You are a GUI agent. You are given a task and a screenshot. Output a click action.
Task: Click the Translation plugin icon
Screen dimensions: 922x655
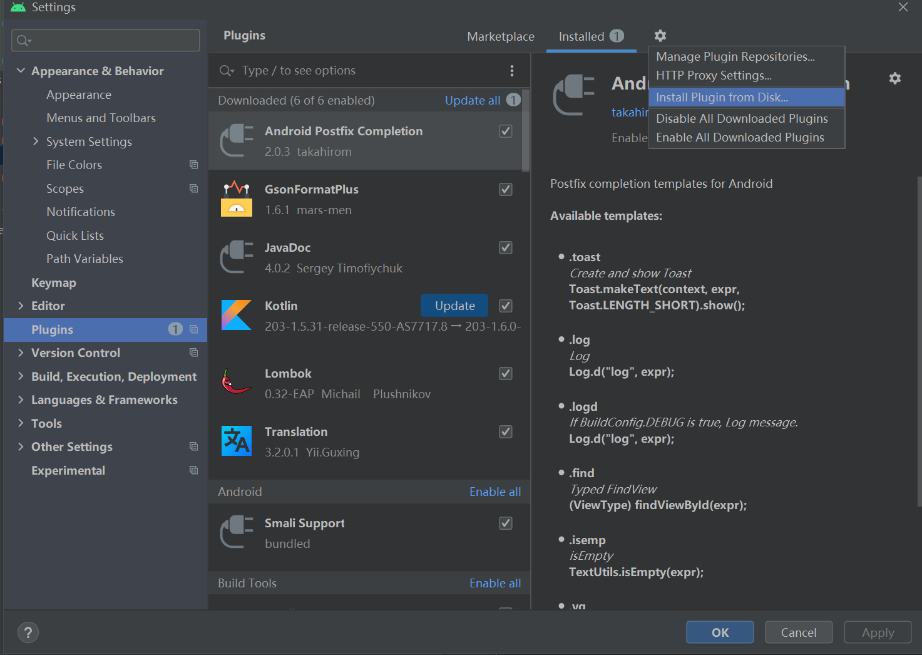click(x=237, y=441)
